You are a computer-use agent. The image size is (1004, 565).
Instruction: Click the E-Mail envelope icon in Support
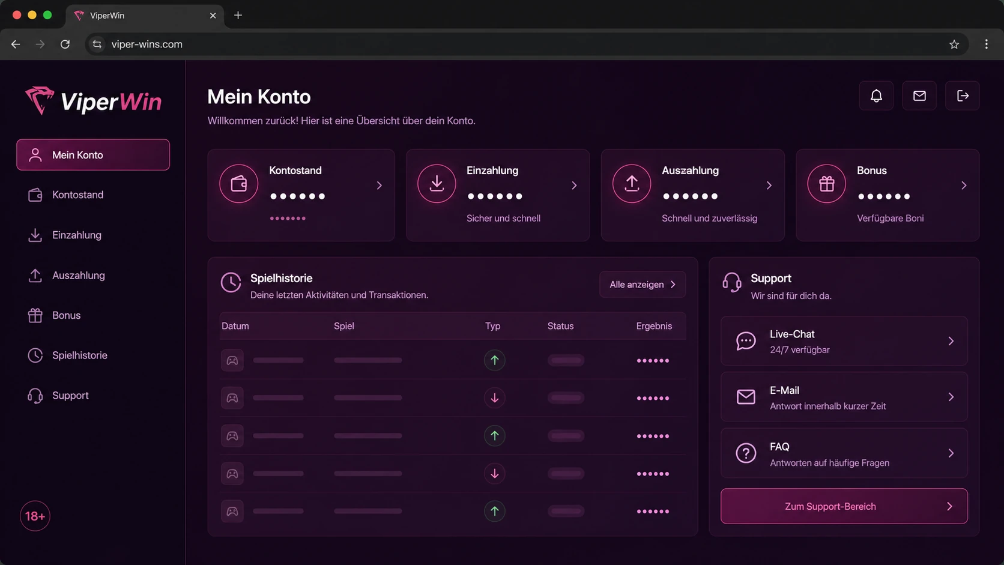[x=746, y=397]
